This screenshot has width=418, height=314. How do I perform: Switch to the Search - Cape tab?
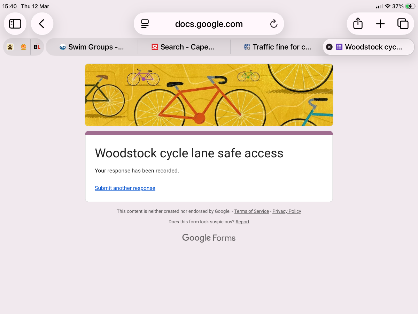[x=184, y=47]
